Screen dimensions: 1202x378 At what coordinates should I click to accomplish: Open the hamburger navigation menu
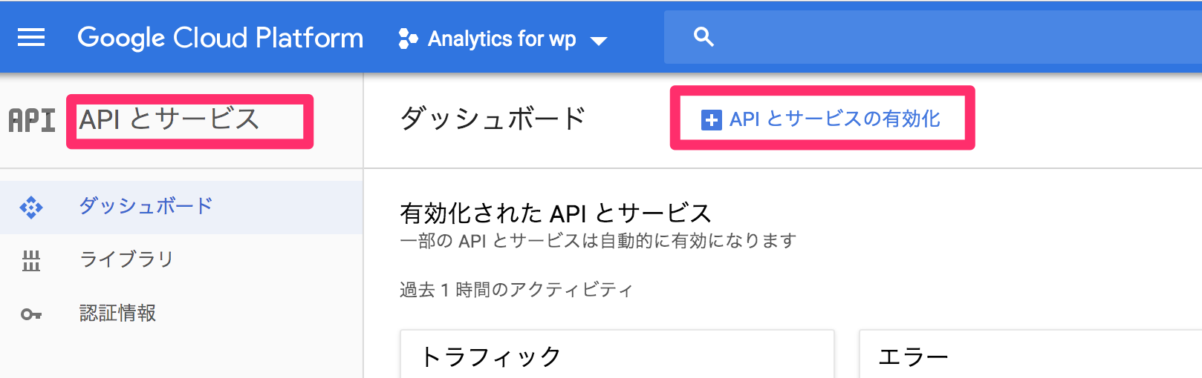tap(31, 38)
